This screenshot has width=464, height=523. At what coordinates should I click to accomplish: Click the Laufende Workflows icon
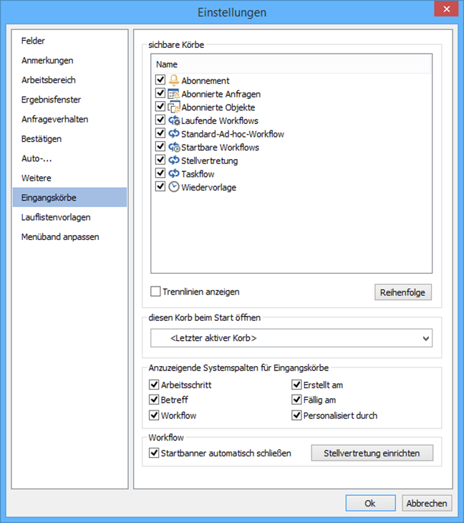coord(173,120)
